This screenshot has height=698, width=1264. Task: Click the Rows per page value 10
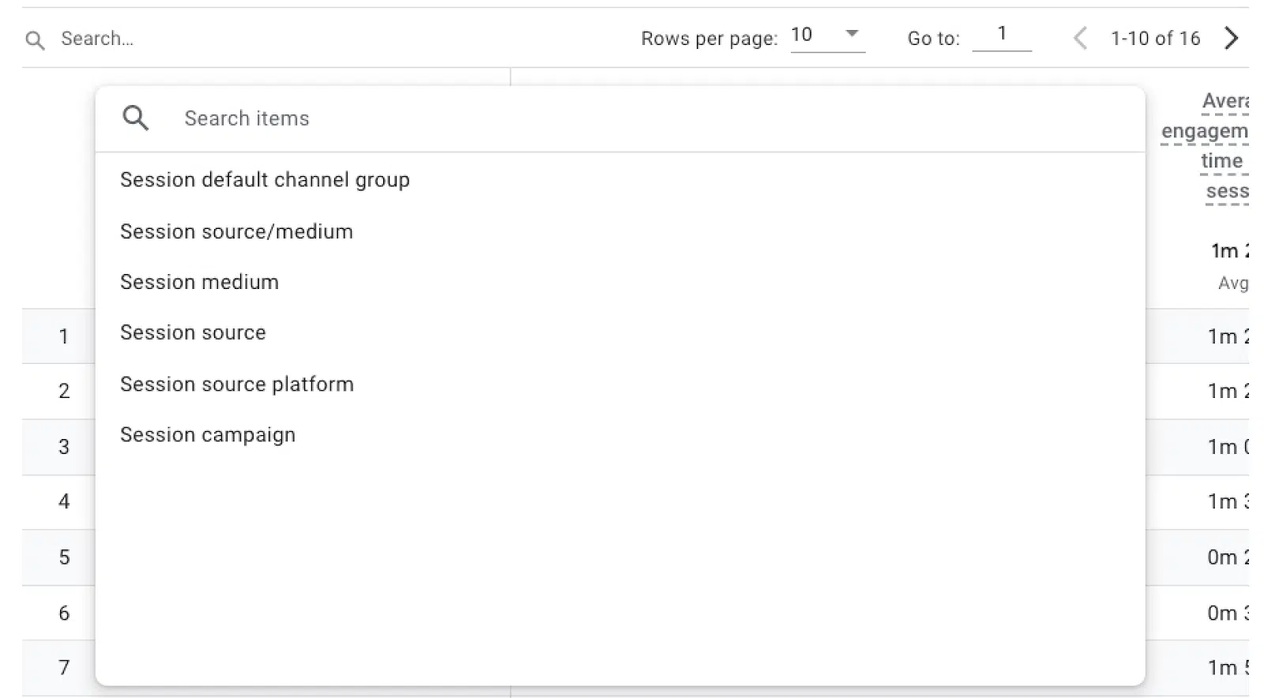pos(802,35)
